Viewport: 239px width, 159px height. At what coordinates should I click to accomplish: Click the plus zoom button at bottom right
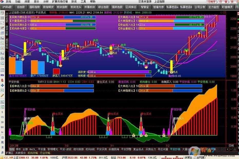coord(228,149)
